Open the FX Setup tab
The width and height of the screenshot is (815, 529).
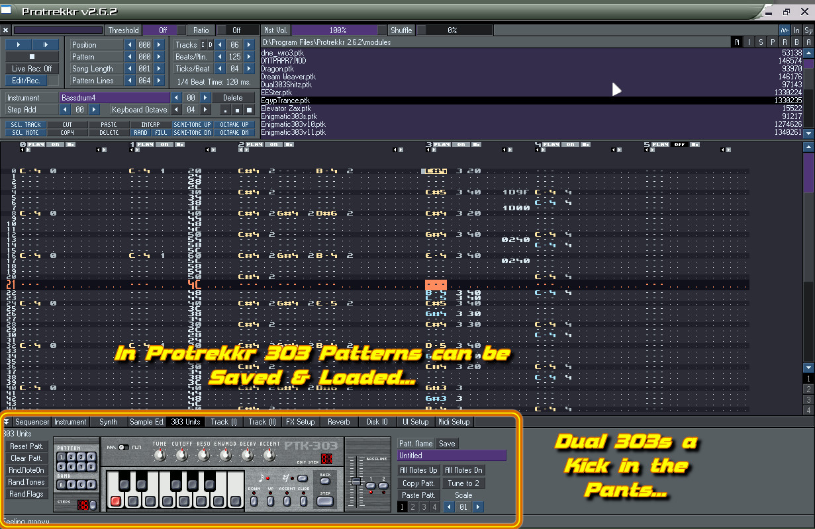click(x=301, y=422)
